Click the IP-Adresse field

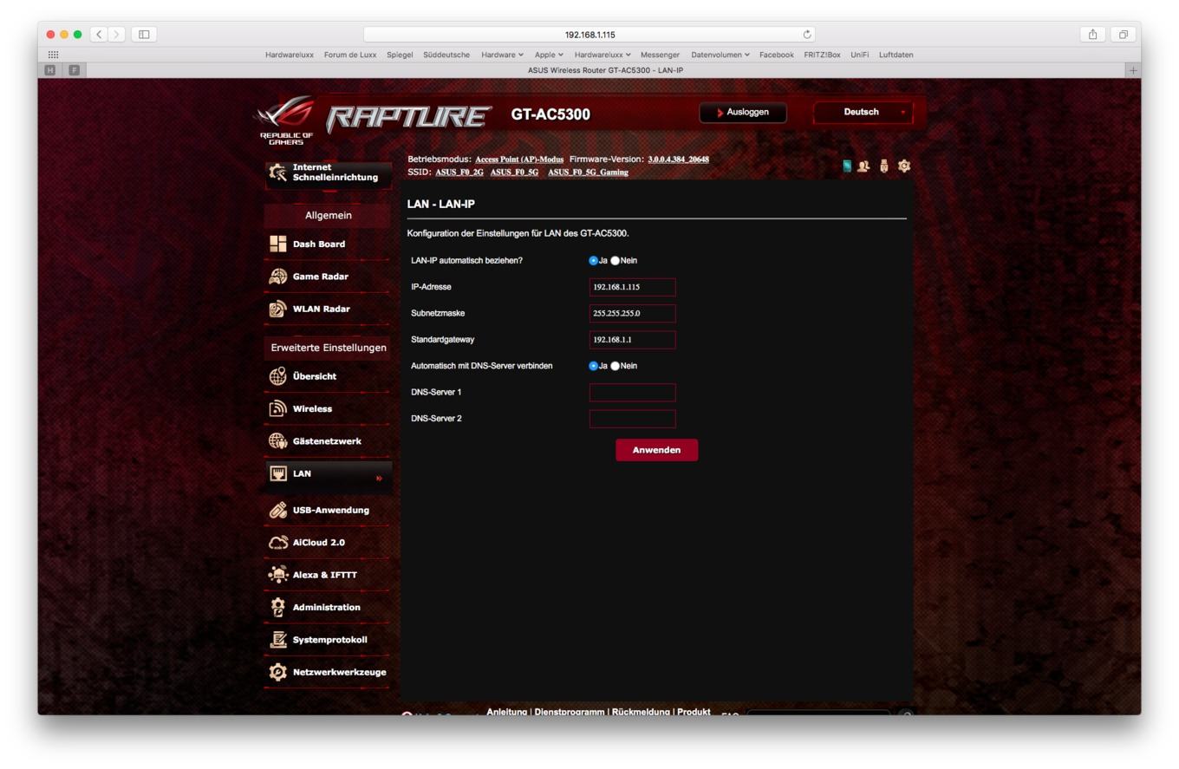(632, 287)
